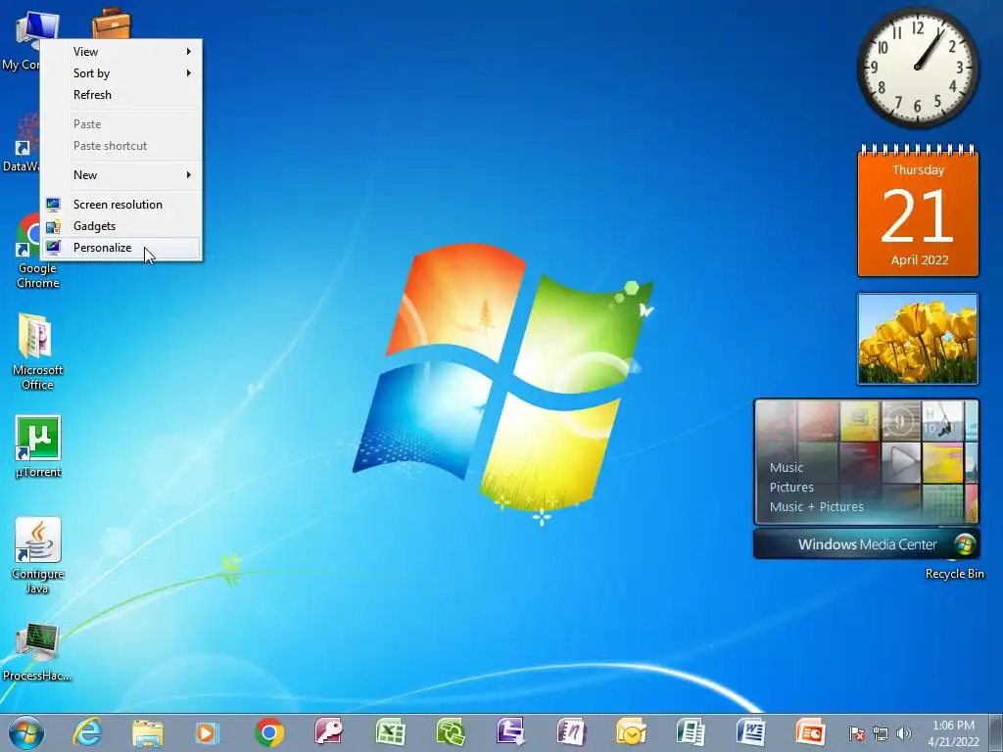This screenshot has height=752, width=1003.
Task: Launch Microsoft Access from the taskbar
Action: coord(329,732)
